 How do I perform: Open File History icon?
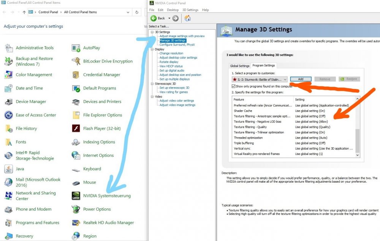[x=9, y=128]
